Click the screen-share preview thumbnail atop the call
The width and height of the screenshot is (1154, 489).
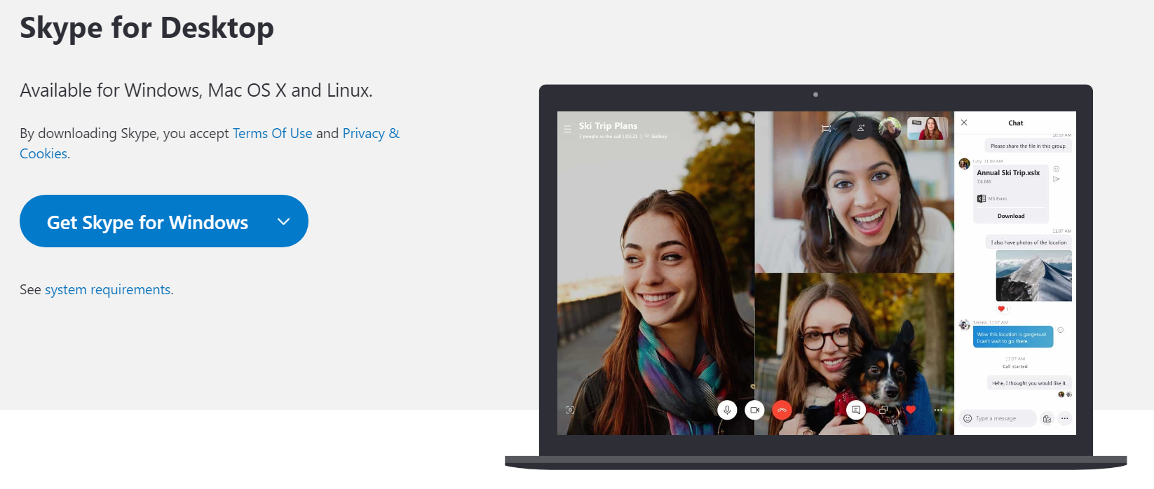[x=928, y=128]
